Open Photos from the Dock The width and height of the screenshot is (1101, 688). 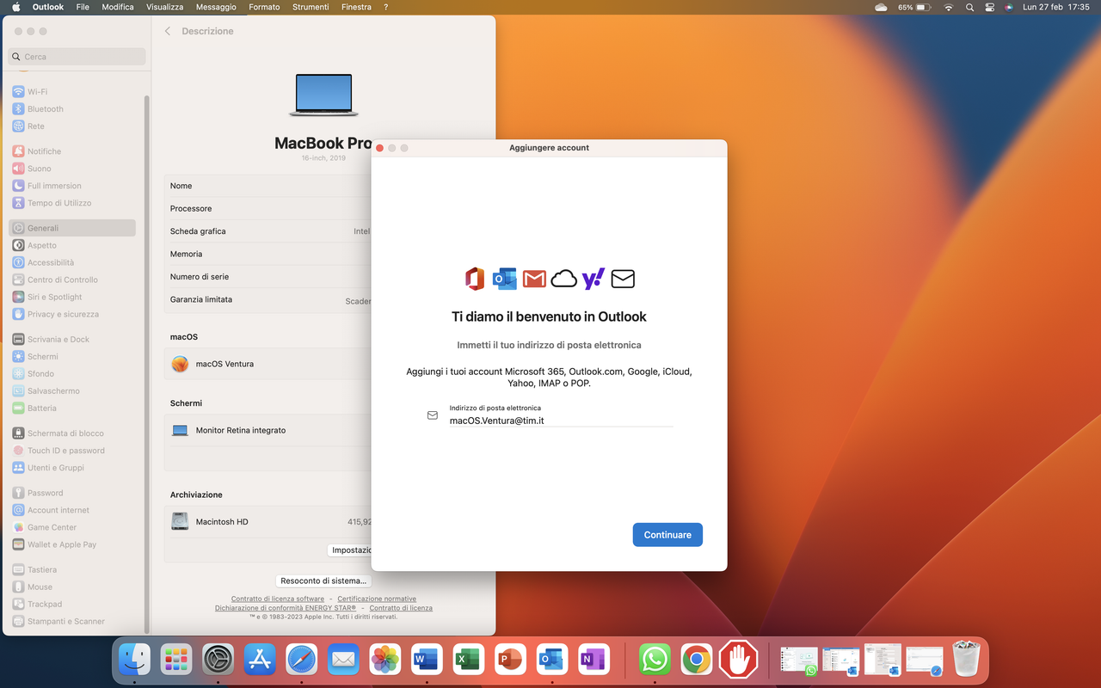click(385, 660)
